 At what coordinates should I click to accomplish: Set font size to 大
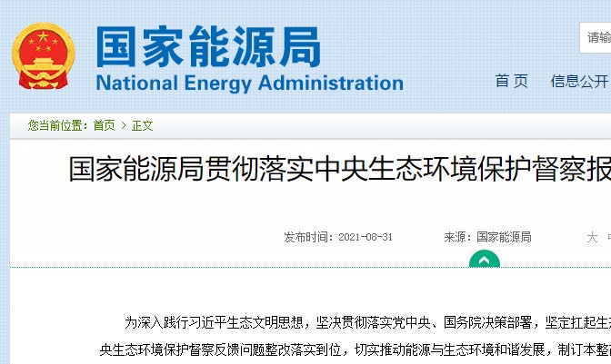(592, 237)
